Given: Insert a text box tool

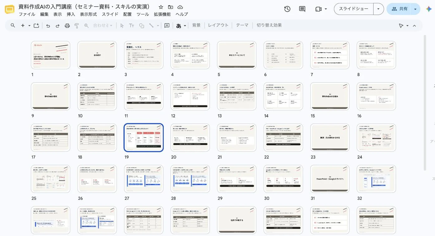Looking at the screenshot, I should pos(132,25).
